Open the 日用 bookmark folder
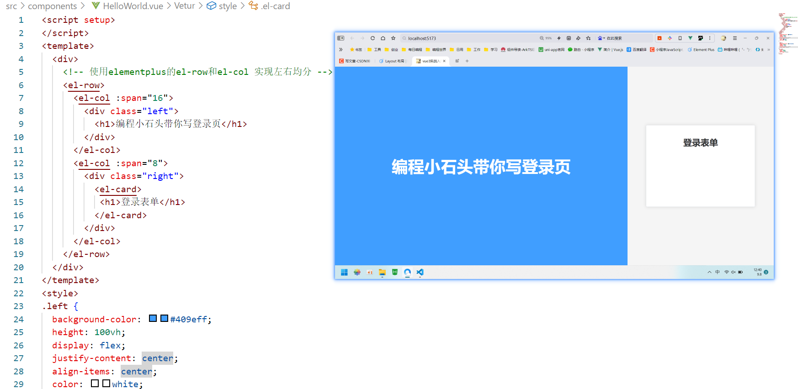798x389 pixels. click(x=457, y=49)
